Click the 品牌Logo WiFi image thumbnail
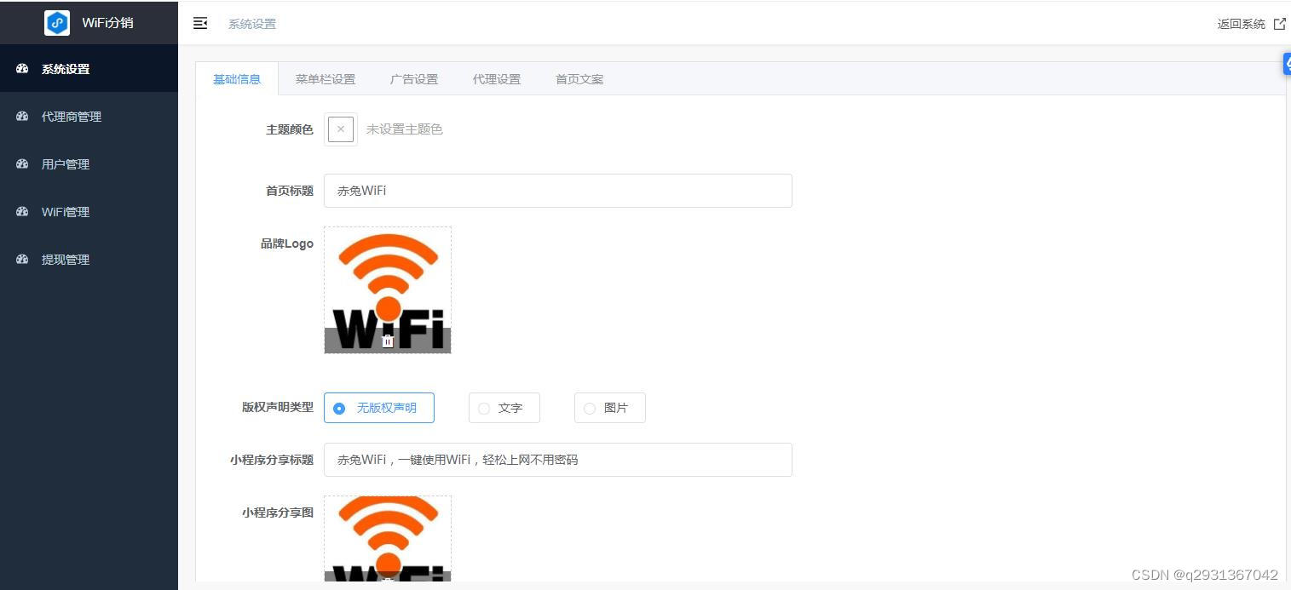 388,289
